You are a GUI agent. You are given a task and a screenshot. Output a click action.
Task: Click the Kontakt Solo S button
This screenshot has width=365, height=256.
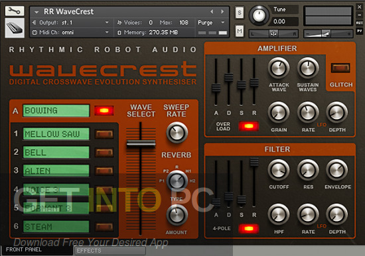pyautogui.click(x=240, y=13)
